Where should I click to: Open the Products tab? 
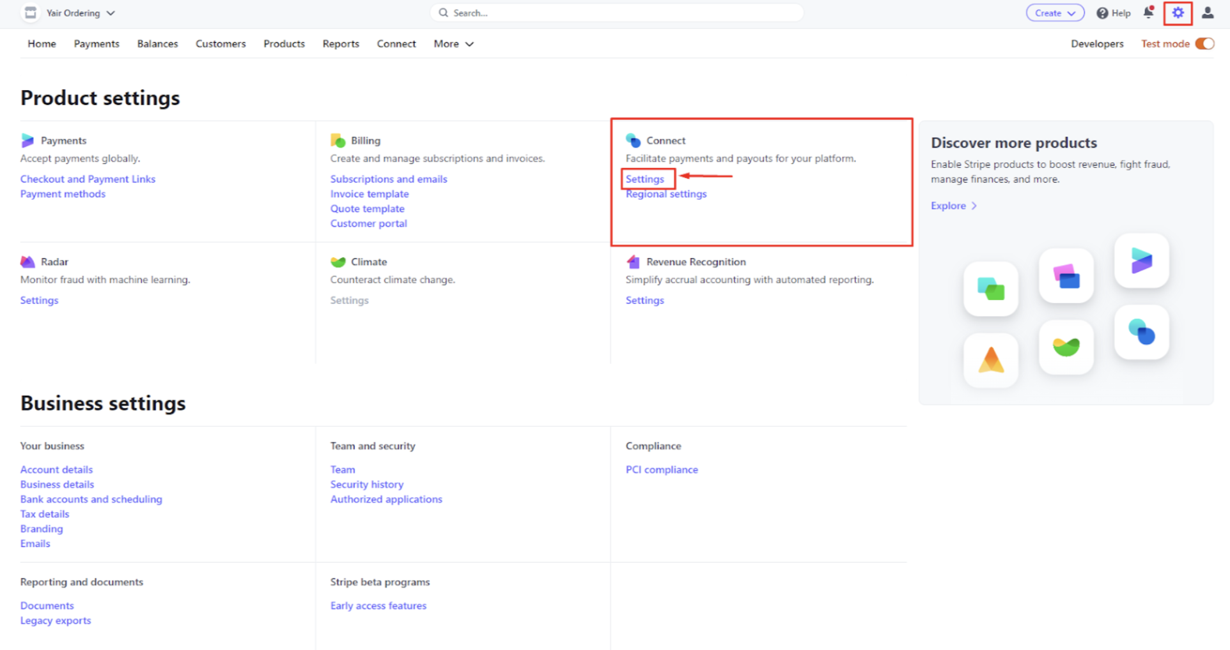284,44
